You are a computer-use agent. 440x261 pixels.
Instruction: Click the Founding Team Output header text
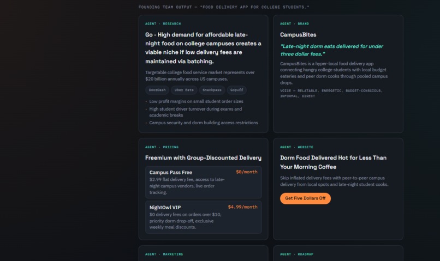click(x=224, y=7)
